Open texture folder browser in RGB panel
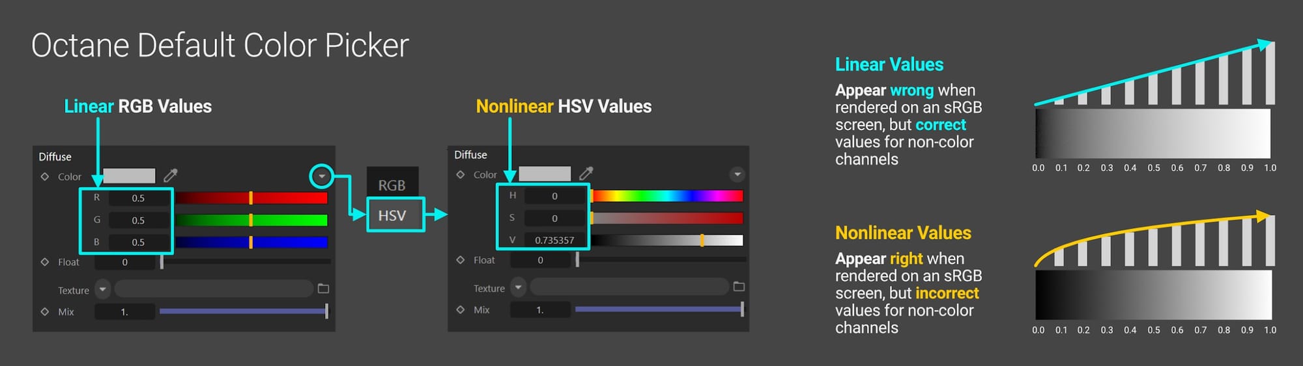 point(323,289)
